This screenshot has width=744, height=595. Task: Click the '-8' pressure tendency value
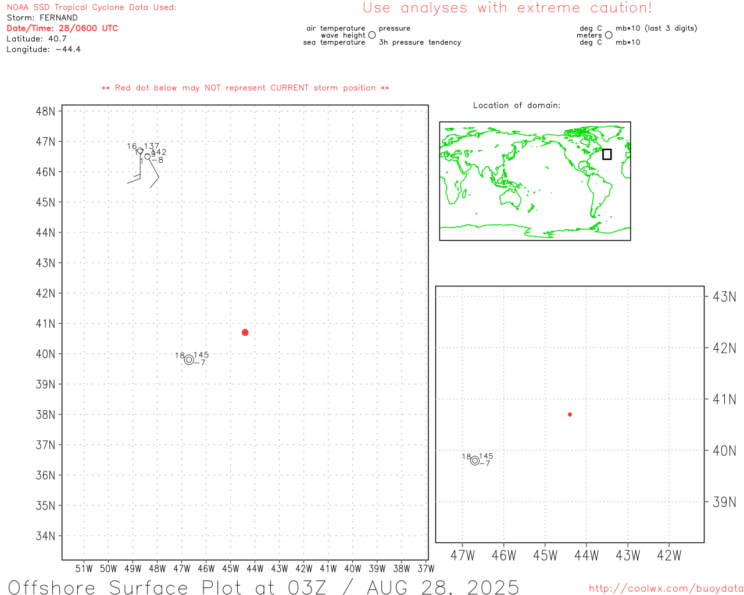(x=158, y=160)
